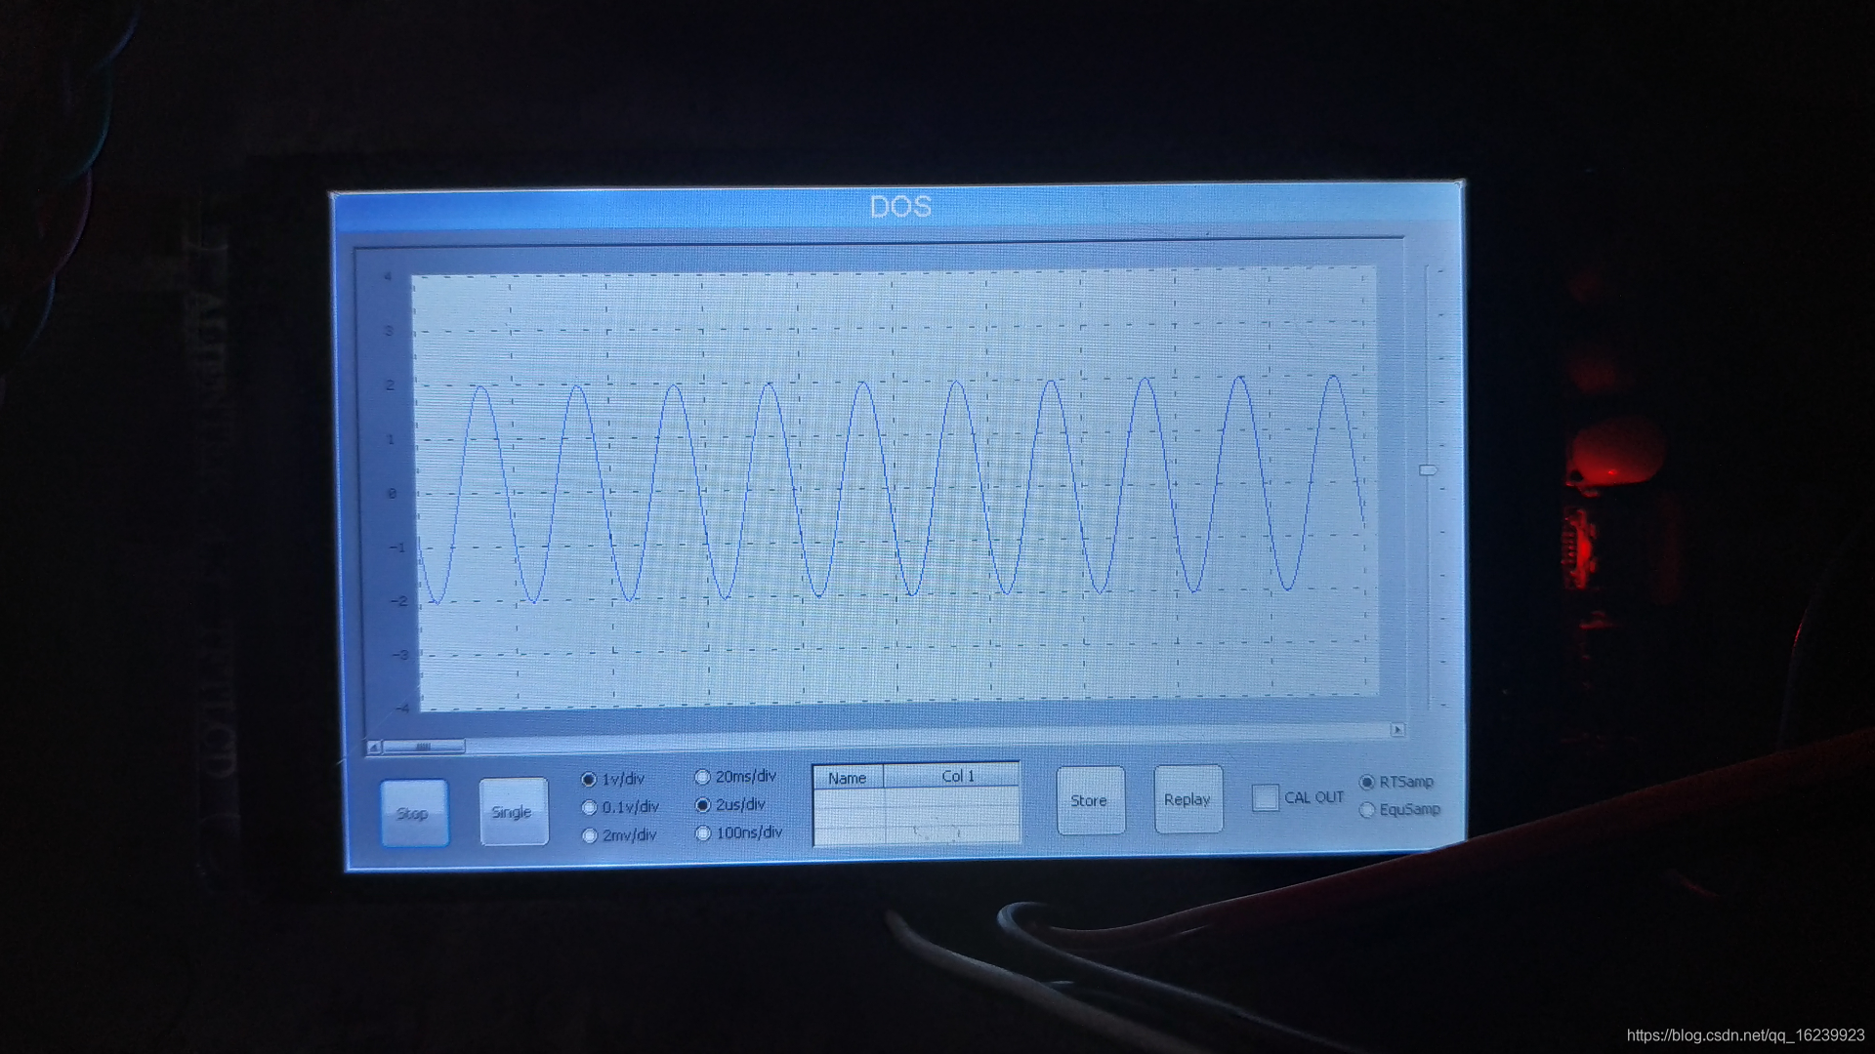The image size is (1875, 1054).
Task: Click the horizontal scrollbar left arrow
Action: (x=374, y=748)
